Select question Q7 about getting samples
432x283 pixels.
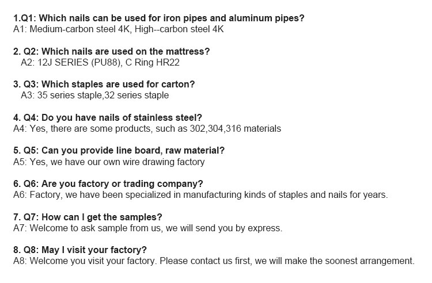coord(88,217)
